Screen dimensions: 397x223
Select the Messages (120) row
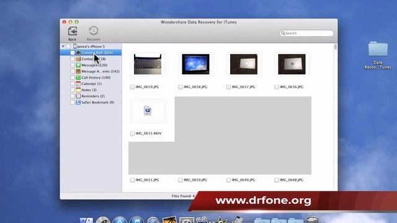click(91, 65)
